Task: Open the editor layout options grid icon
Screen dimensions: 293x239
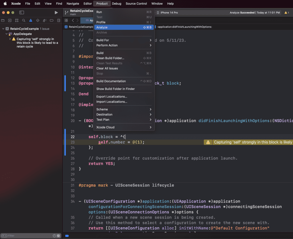Action: [x=66, y=20]
